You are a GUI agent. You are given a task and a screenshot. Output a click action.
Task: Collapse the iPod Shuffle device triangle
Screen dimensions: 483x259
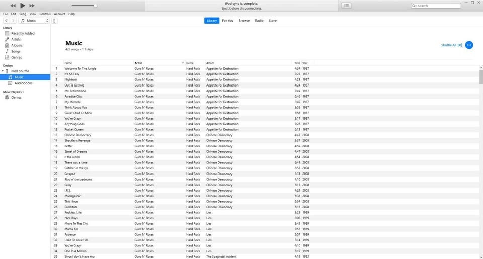pyautogui.click(x=3, y=71)
